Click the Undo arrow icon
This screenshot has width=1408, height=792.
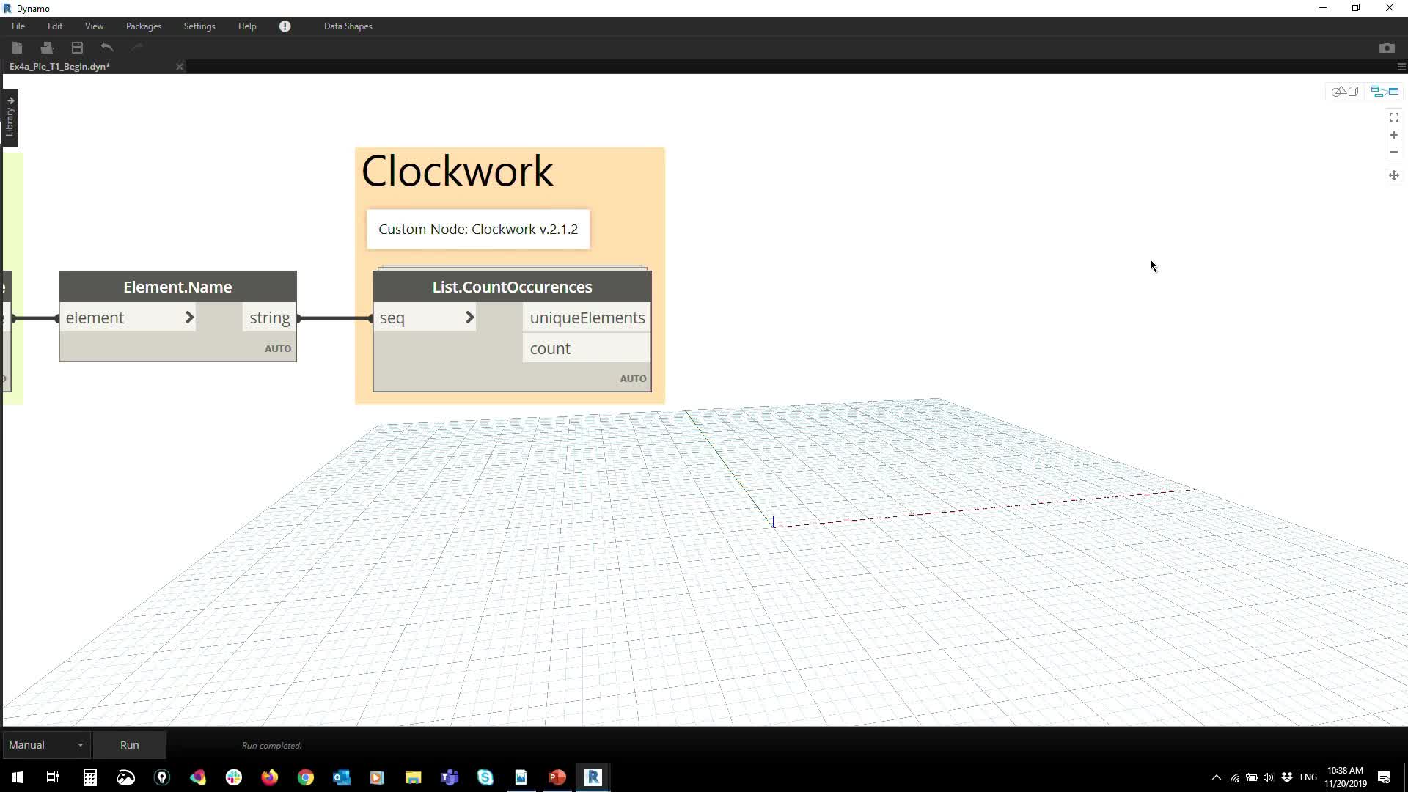107,48
